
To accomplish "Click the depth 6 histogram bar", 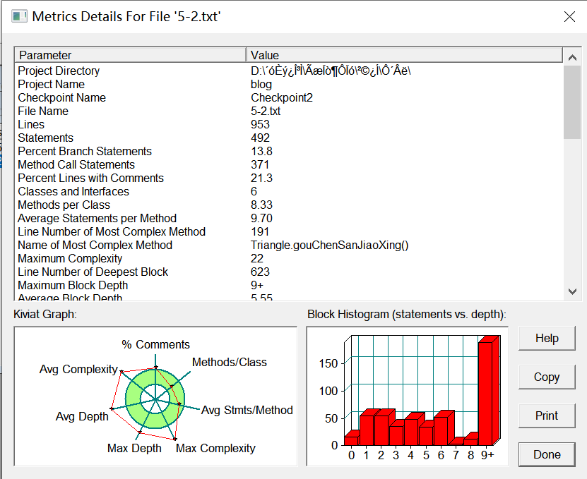I will point(443,428).
